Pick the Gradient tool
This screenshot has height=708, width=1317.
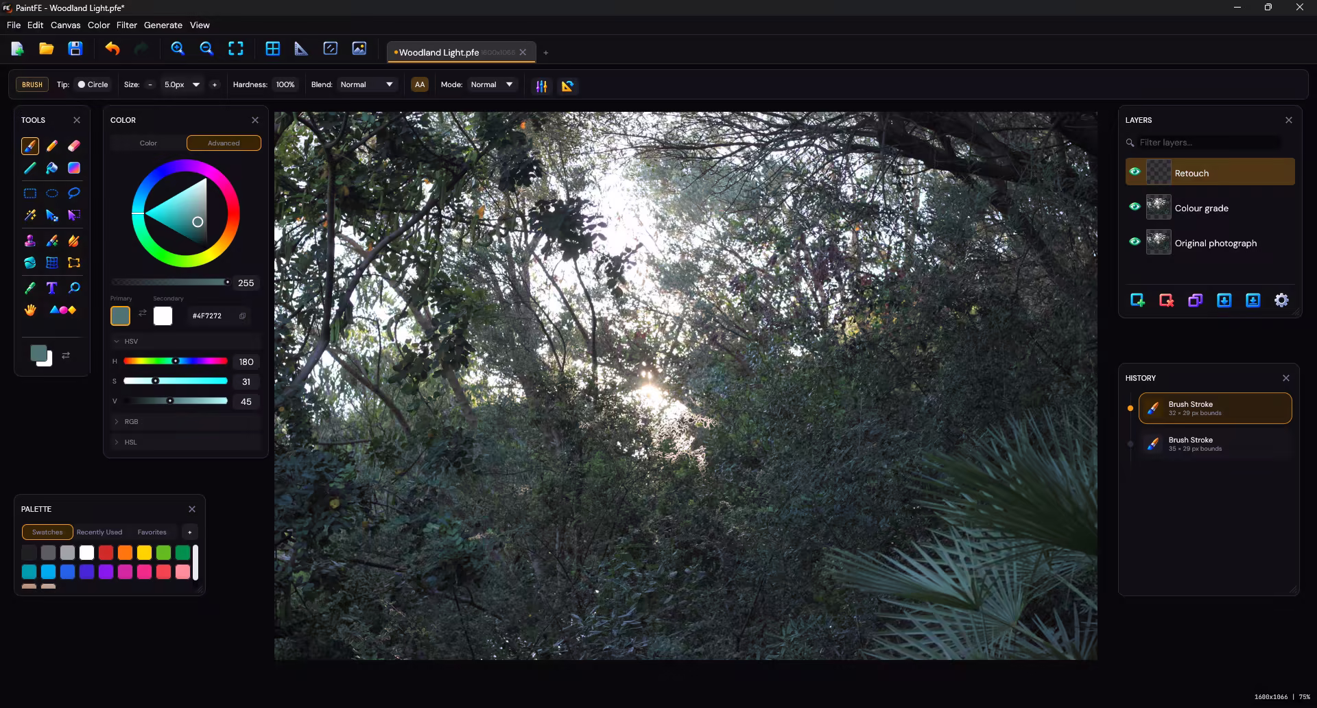74,168
